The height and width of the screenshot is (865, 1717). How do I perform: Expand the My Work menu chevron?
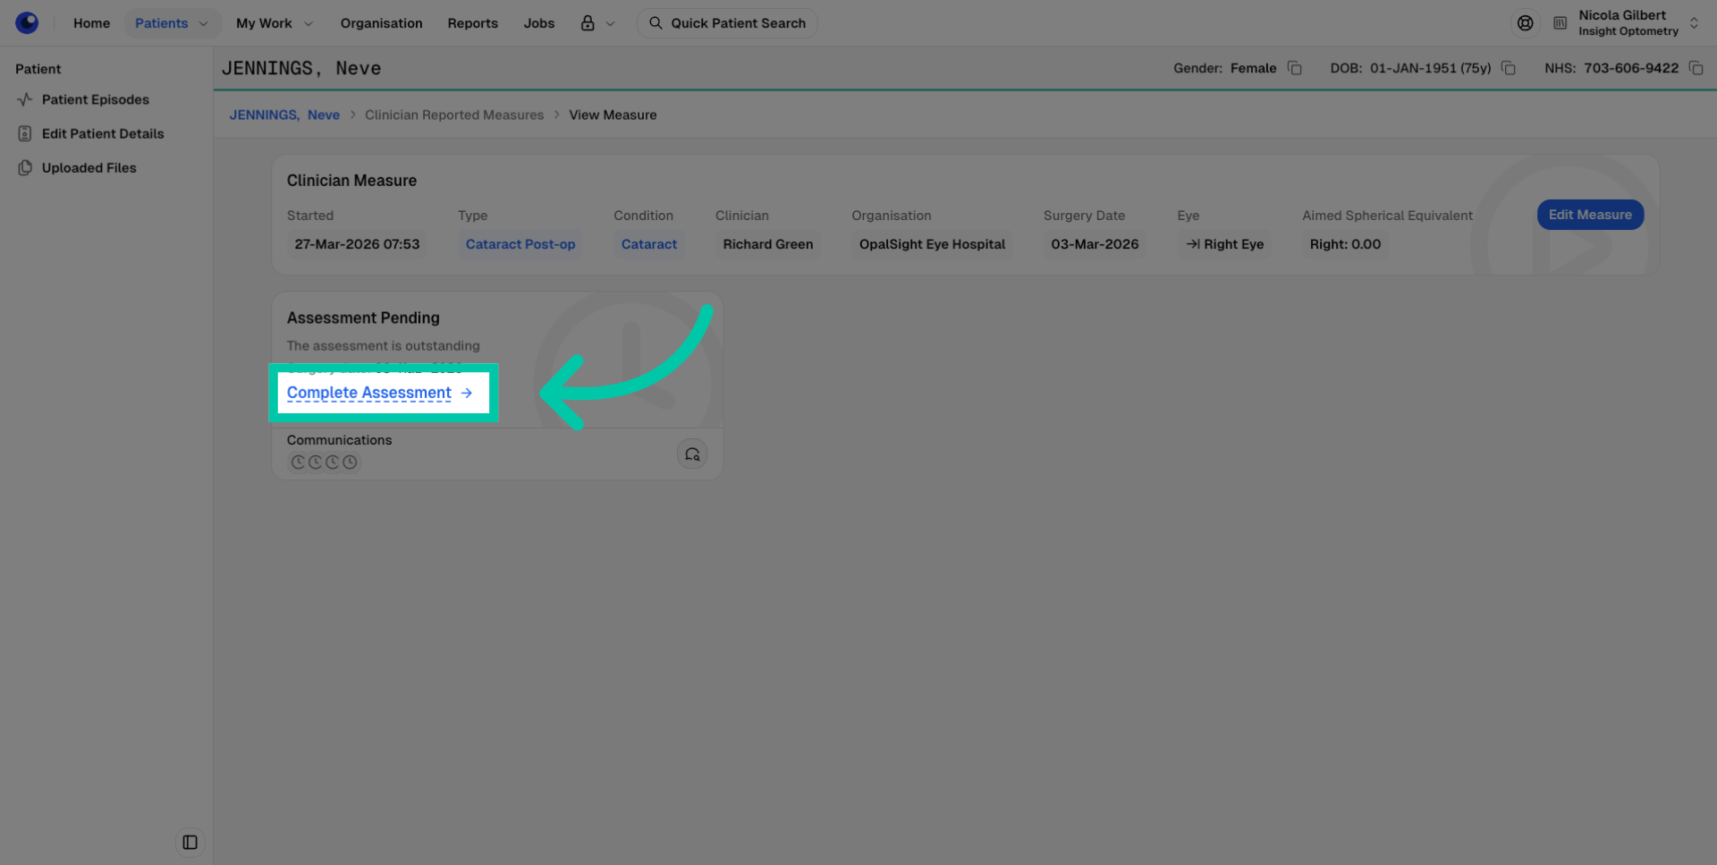pos(309,23)
